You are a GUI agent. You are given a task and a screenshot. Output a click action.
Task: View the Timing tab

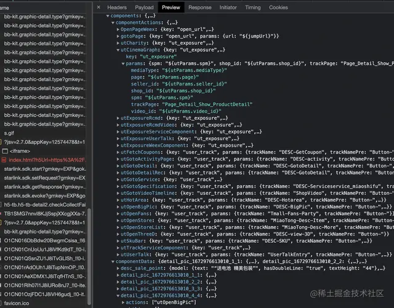(253, 7)
